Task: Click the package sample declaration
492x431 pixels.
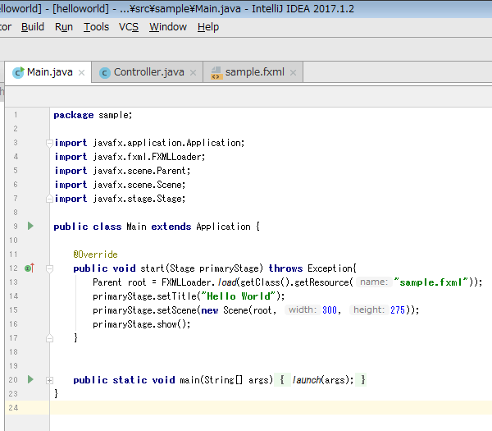Action: point(93,115)
